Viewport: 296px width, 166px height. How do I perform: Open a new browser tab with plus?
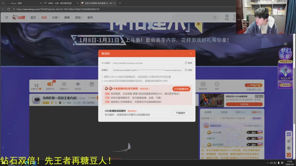click(x=120, y=3)
